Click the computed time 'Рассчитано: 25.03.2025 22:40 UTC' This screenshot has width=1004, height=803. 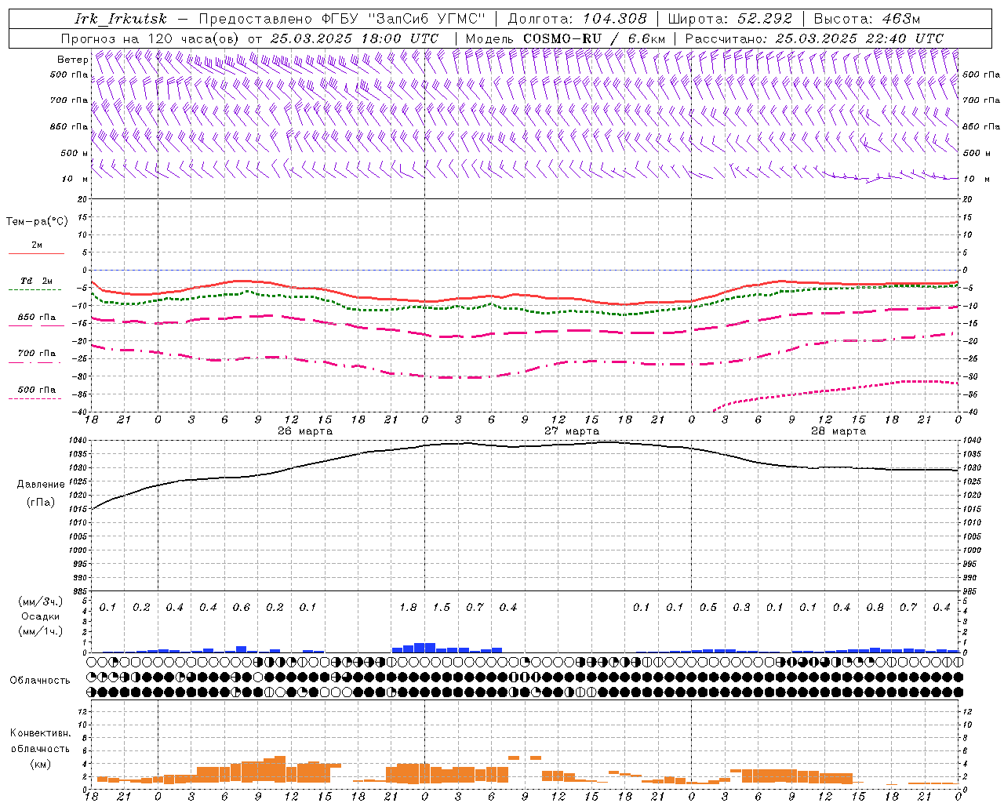(x=814, y=38)
